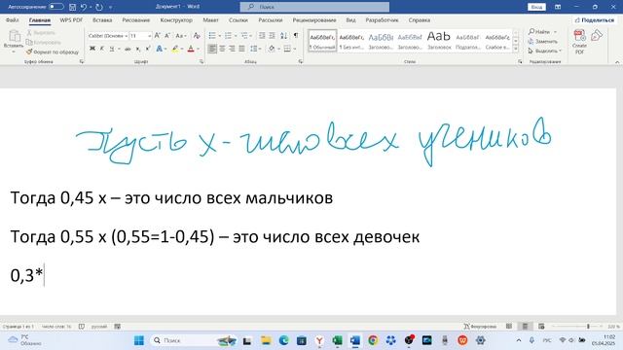Viewport: 623px width, 350px height.
Task: Select the Обычный style thumbnail
Action: point(322,41)
